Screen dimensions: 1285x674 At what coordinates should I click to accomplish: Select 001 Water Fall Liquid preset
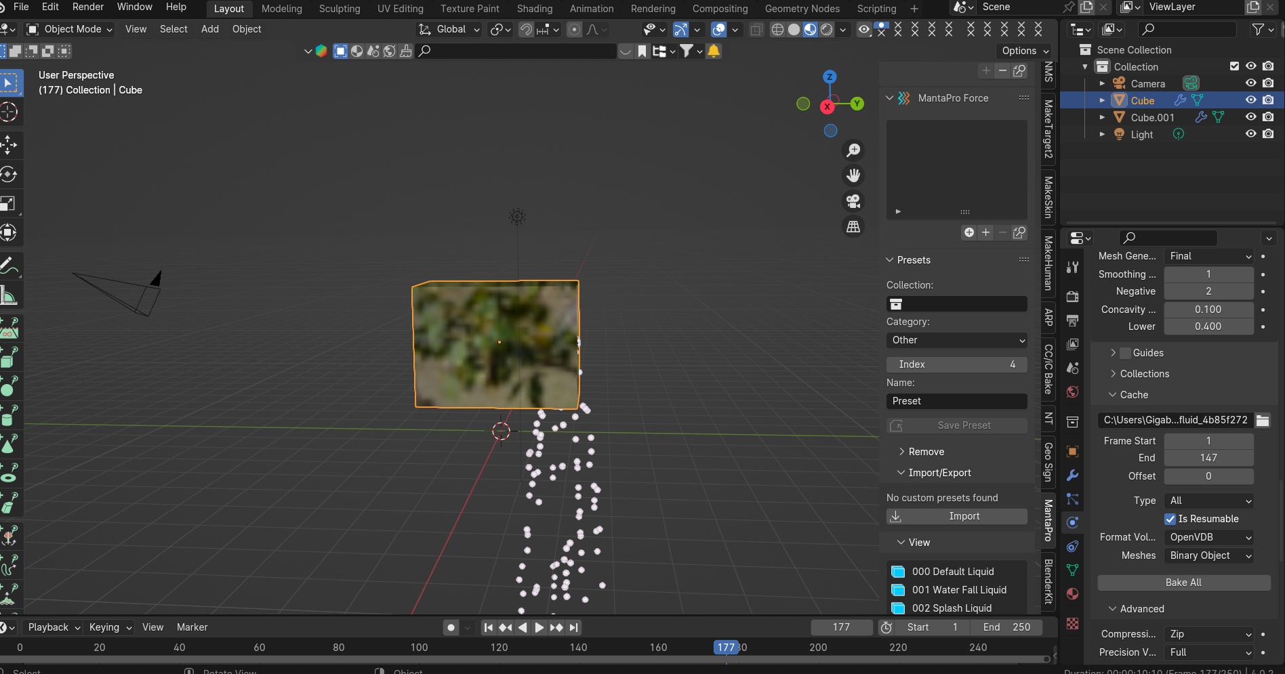(x=956, y=590)
